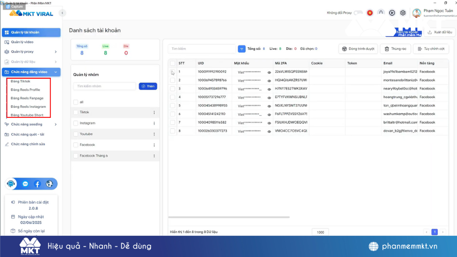This screenshot has width=457, height=257.
Task: Check the Facebook Tháng 6 group checkbox
Action: pyautogui.click(x=76, y=156)
